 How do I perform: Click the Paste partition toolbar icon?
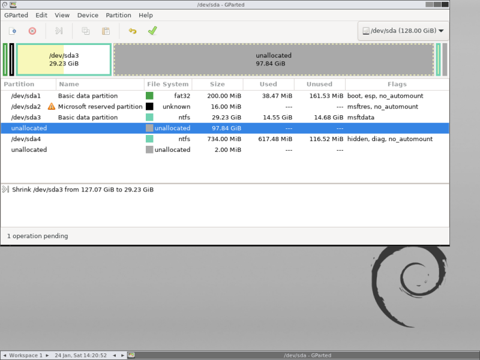(x=106, y=31)
